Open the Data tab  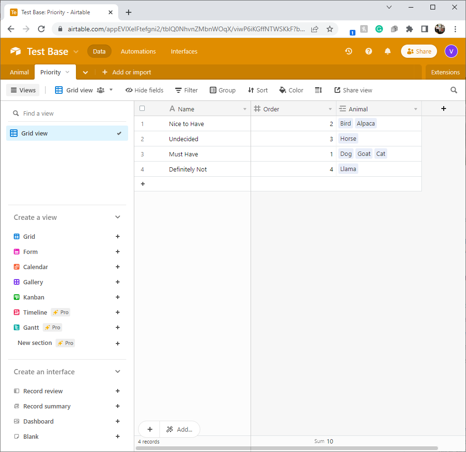pos(99,51)
